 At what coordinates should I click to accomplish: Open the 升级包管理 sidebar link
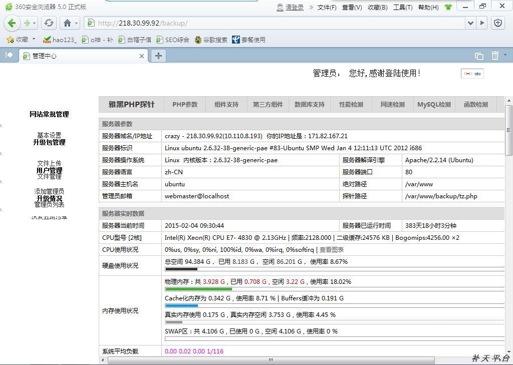[49, 142]
